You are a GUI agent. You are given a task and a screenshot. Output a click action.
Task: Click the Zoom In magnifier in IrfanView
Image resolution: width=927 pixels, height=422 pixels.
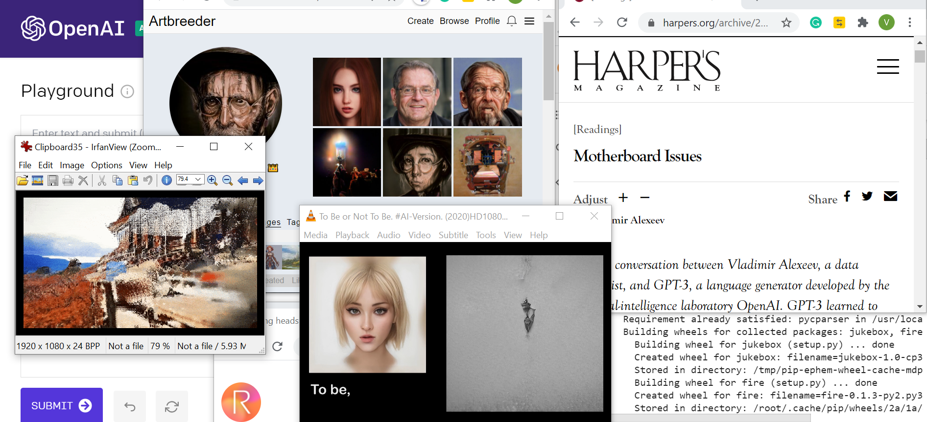pos(212,180)
